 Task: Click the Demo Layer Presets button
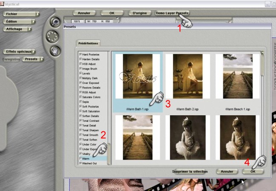tap(172, 13)
